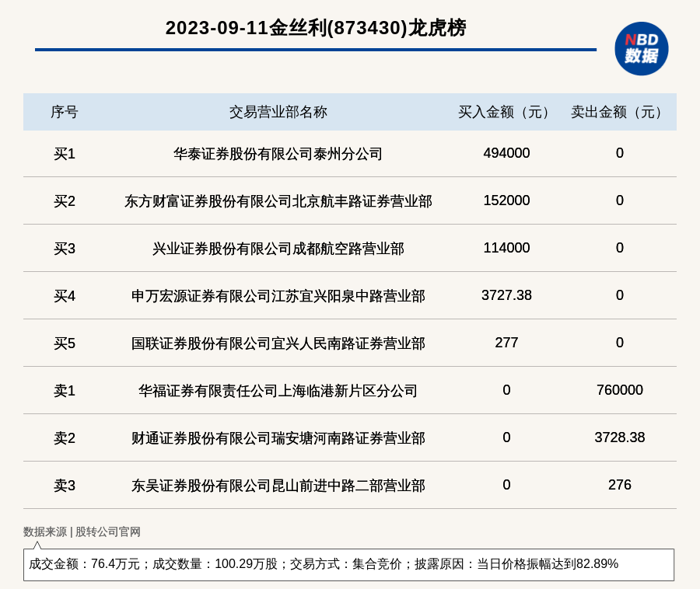Click the 序号 column header
Screen dimensions: 700x589
click(x=65, y=112)
